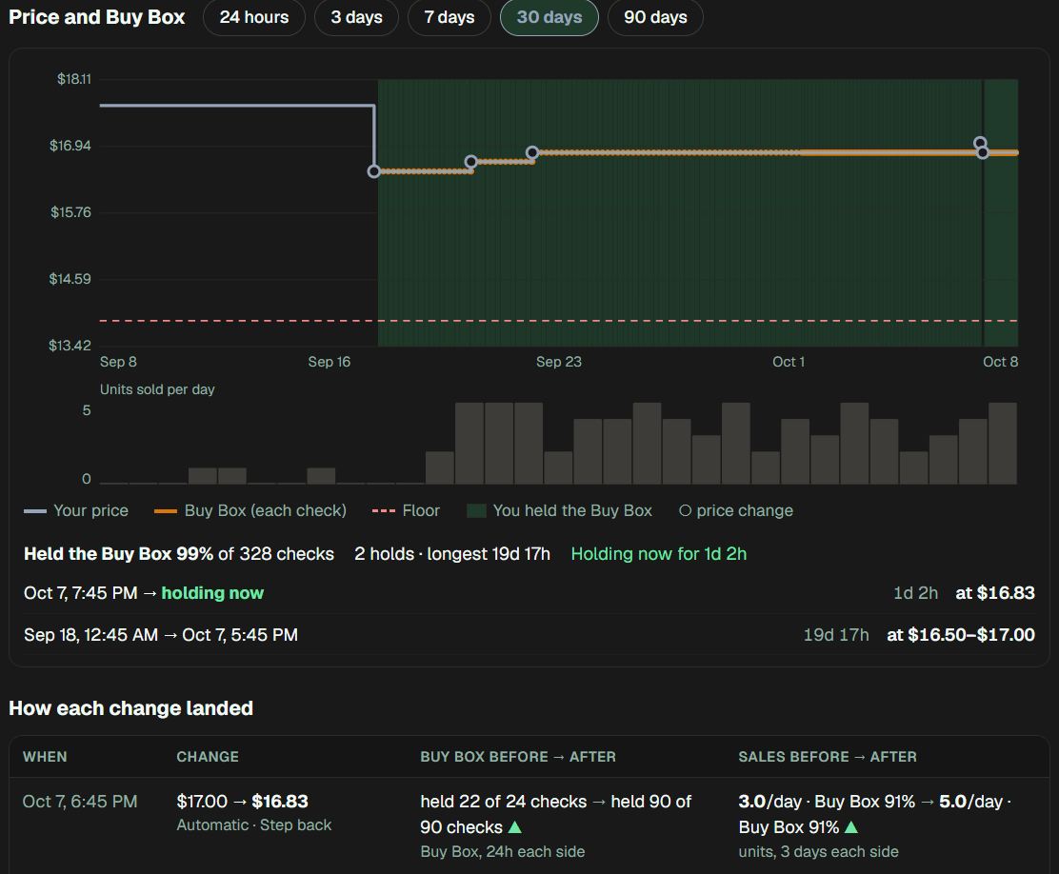Click the Oct 1 date axis label
The width and height of the screenshot is (1059, 874).
[x=789, y=362]
